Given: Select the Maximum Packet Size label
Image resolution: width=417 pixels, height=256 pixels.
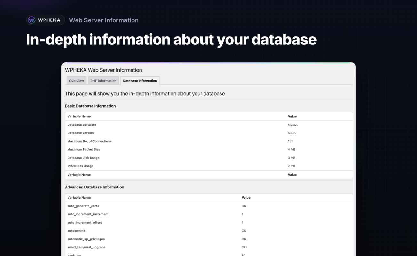Looking at the screenshot, I should coord(84,149).
